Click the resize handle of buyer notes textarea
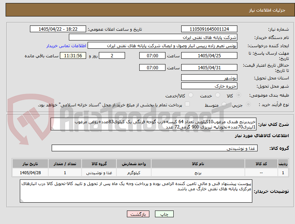This screenshot has width=295, height=224. click(22, 201)
